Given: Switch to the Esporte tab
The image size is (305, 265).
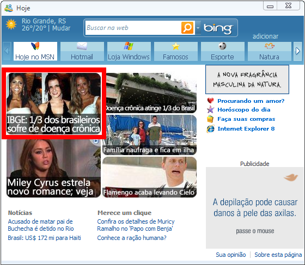Looking at the screenshot, I should [223, 51].
